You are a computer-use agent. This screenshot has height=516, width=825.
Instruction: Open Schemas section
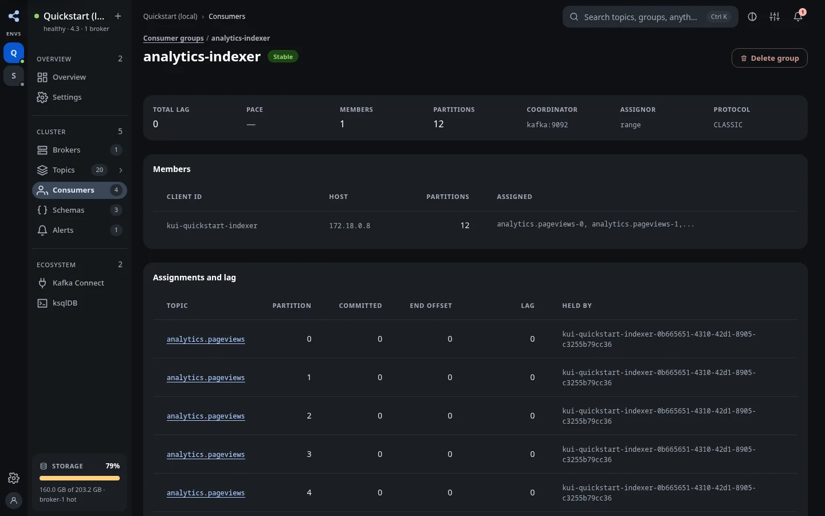[80, 210]
